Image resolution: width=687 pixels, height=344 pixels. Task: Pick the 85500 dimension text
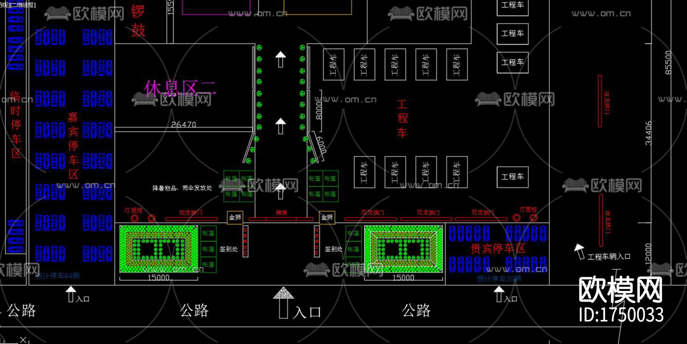click(x=668, y=63)
